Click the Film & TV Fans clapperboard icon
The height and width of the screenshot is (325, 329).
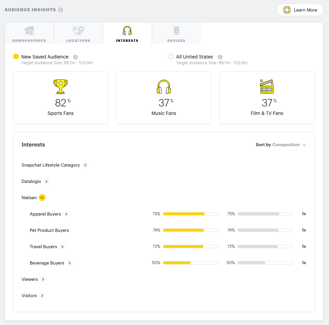tap(267, 86)
